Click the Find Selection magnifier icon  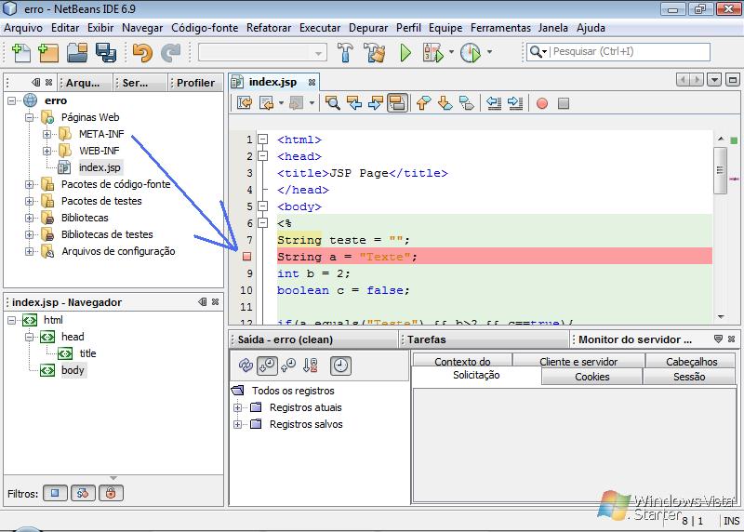(x=332, y=103)
